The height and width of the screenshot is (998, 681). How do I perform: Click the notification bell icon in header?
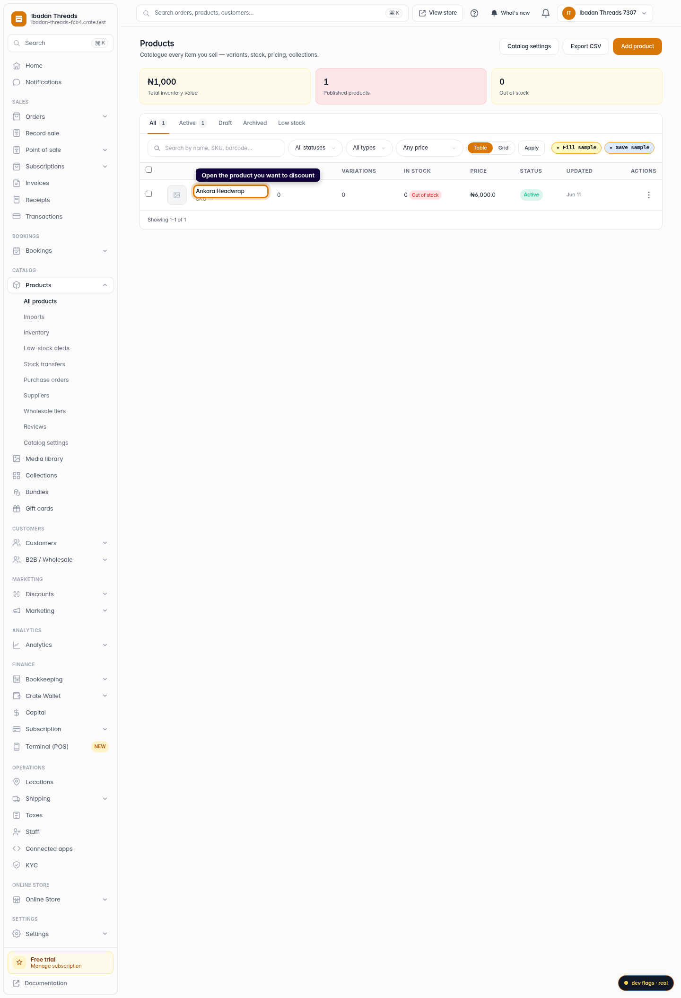click(546, 13)
